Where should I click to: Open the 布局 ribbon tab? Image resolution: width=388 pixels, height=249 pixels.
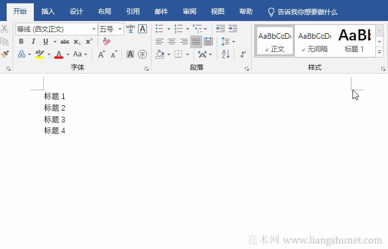tap(104, 11)
